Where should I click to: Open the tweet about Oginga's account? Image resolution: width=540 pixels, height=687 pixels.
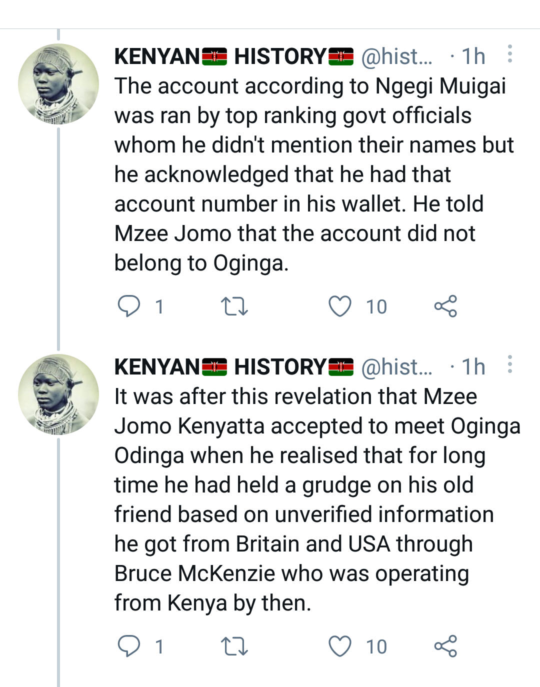pyautogui.click(x=310, y=175)
